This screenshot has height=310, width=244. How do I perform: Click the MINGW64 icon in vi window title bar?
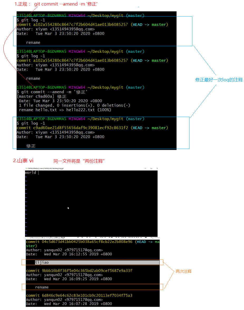[26, 168]
